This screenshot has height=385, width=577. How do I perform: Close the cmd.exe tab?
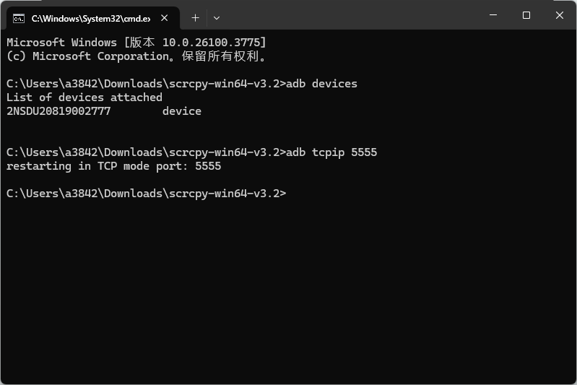pos(165,18)
